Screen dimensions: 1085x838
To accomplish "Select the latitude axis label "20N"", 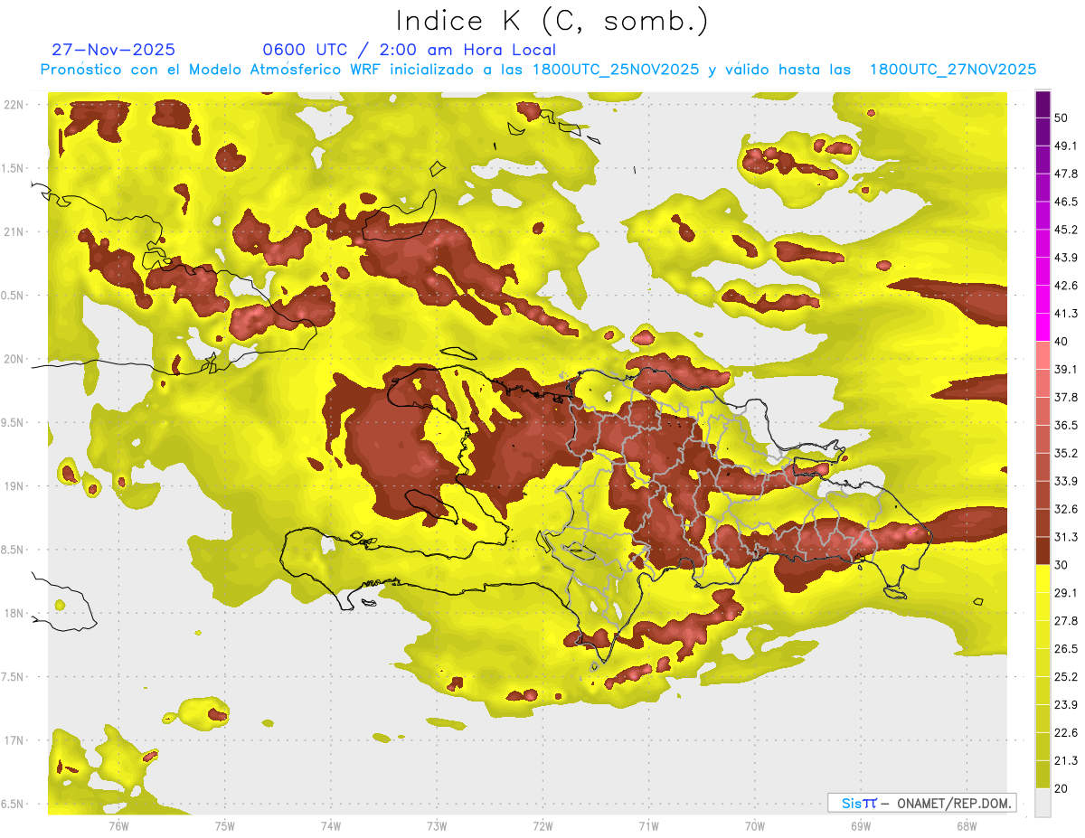I will point(14,359).
